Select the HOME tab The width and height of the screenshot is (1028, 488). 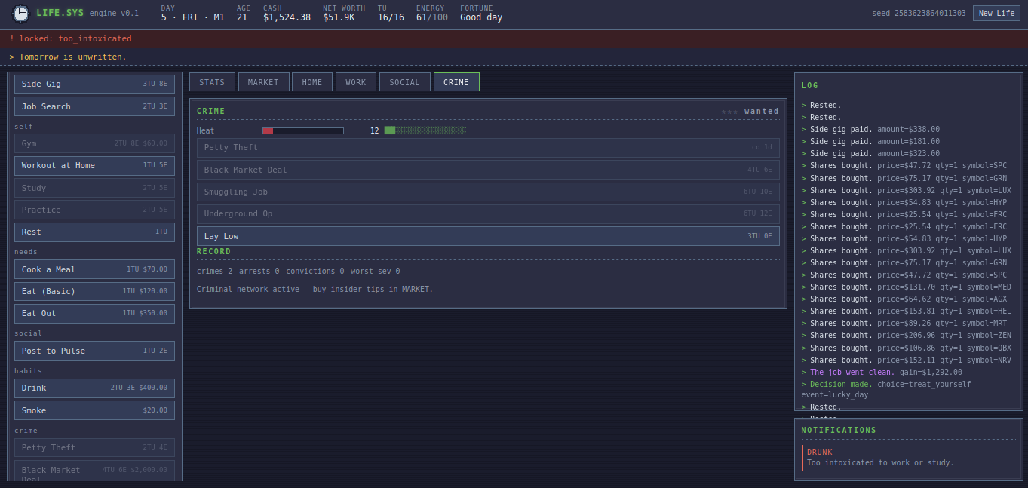[x=312, y=82]
